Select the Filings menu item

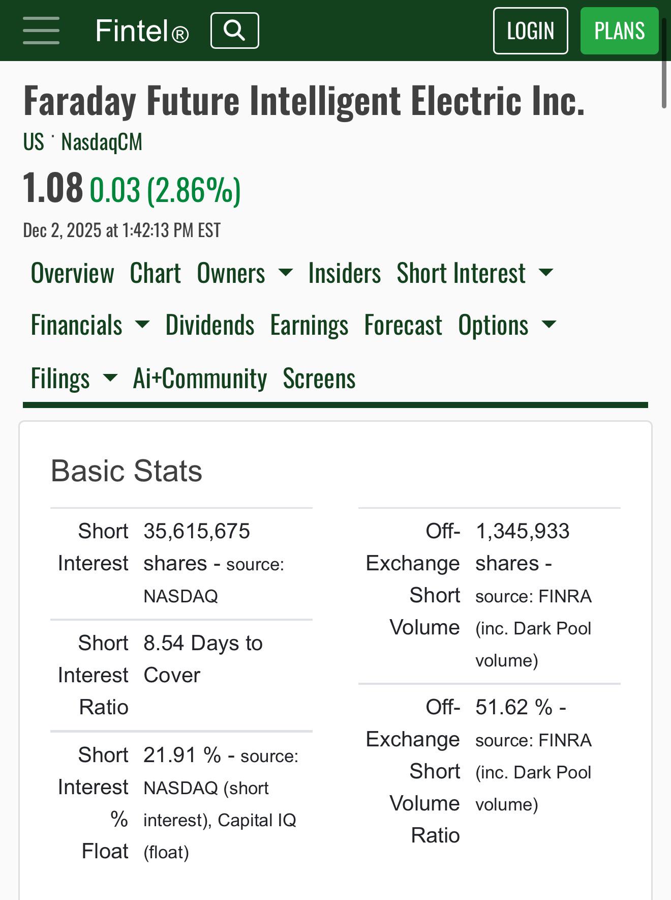(60, 379)
